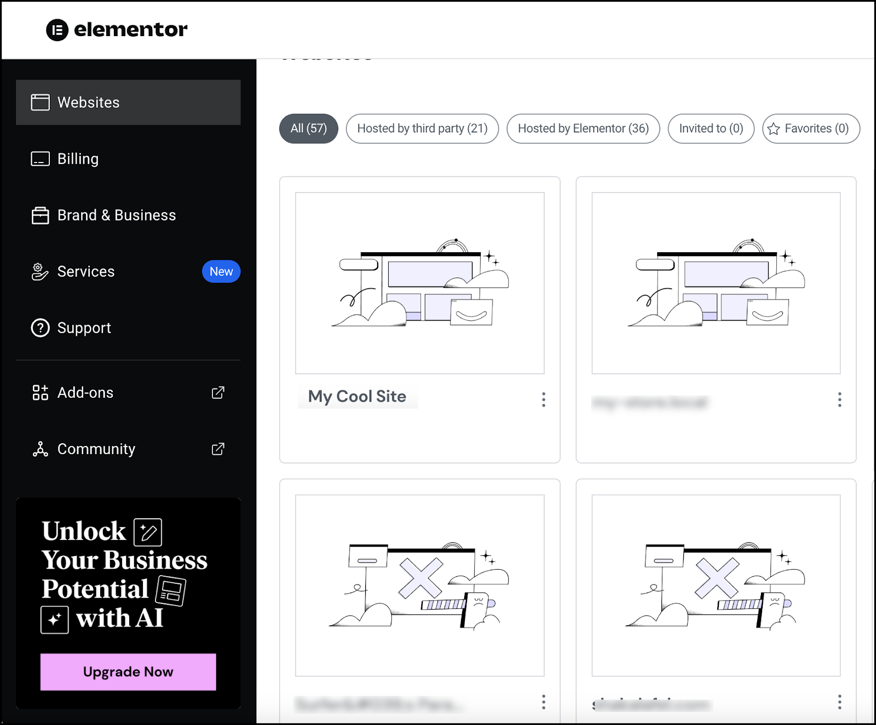The image size is (876, 725).
Task: Select the All (57) filter tab
Action: 309,129
